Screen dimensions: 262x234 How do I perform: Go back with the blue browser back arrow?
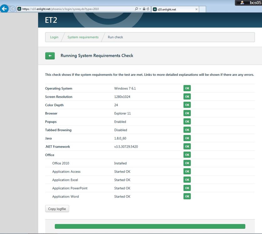tap(4, 9)
